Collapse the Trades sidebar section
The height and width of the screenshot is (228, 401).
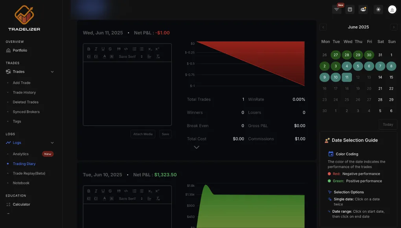tap(52, 72)
